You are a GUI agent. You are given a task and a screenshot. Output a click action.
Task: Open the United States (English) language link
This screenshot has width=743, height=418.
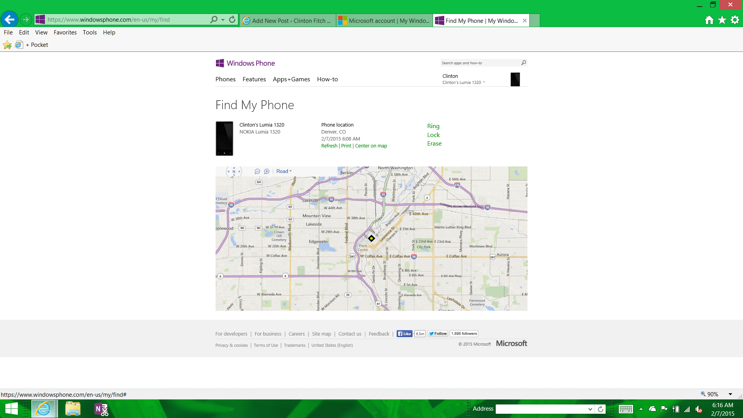[332, 345]
